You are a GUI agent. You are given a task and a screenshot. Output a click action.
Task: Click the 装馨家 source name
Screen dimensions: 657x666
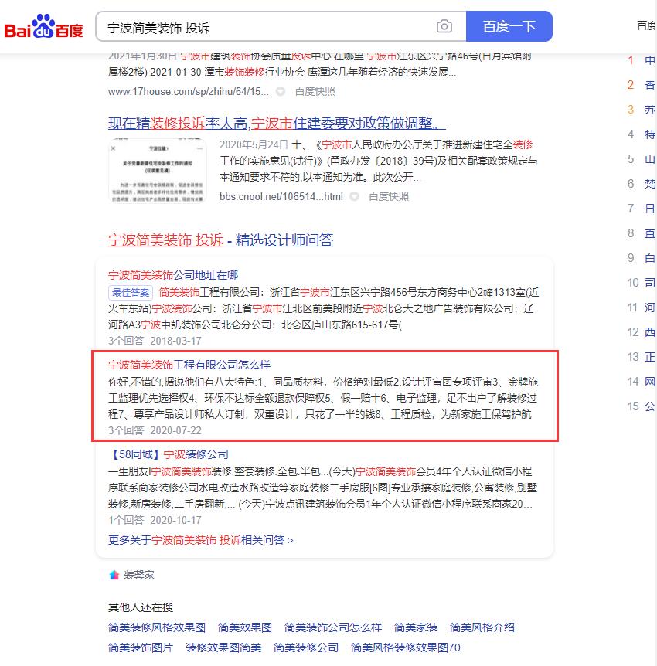click(x=139, y=575)
